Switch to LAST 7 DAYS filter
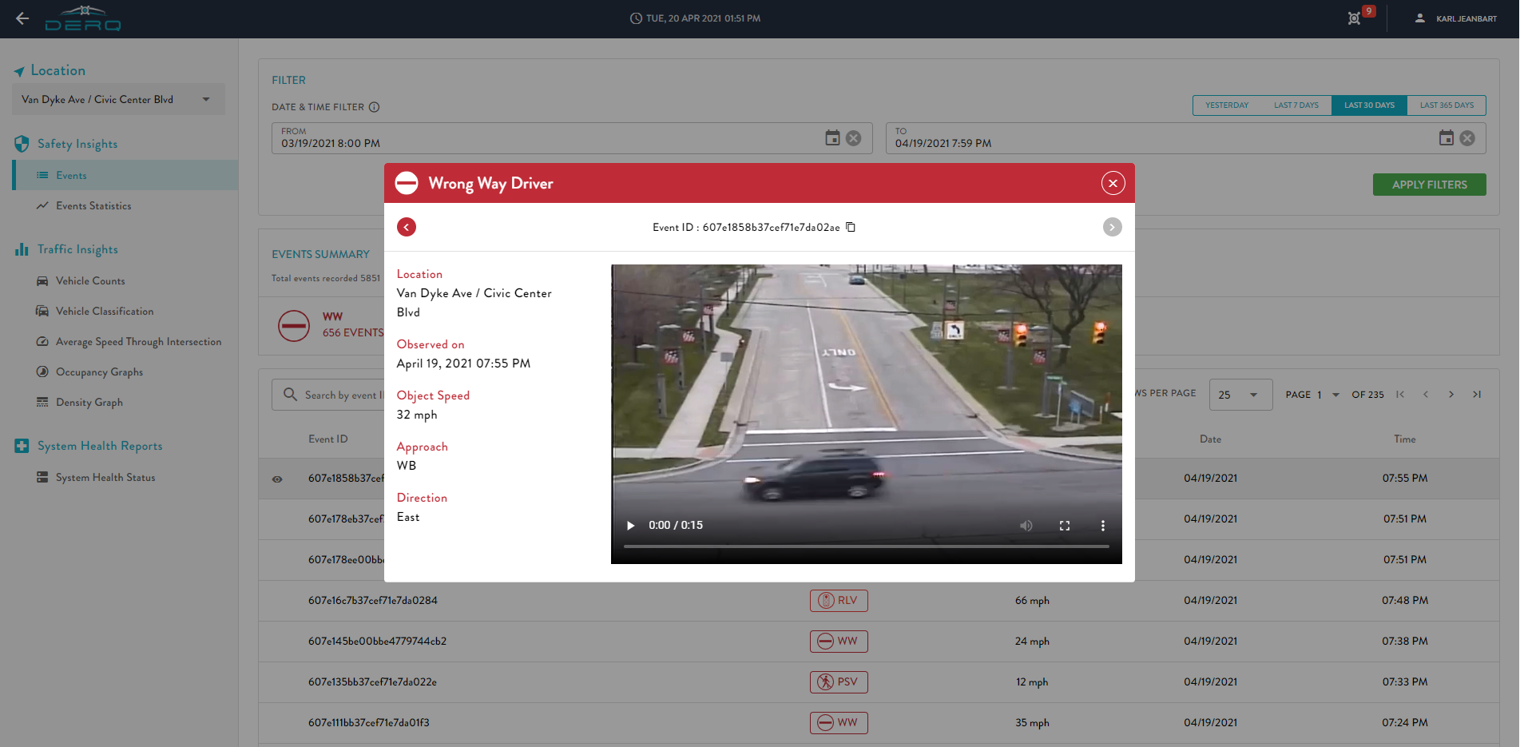This screenshot has width=1520, height=747. pyautogui.click(x=1296, y=105)
